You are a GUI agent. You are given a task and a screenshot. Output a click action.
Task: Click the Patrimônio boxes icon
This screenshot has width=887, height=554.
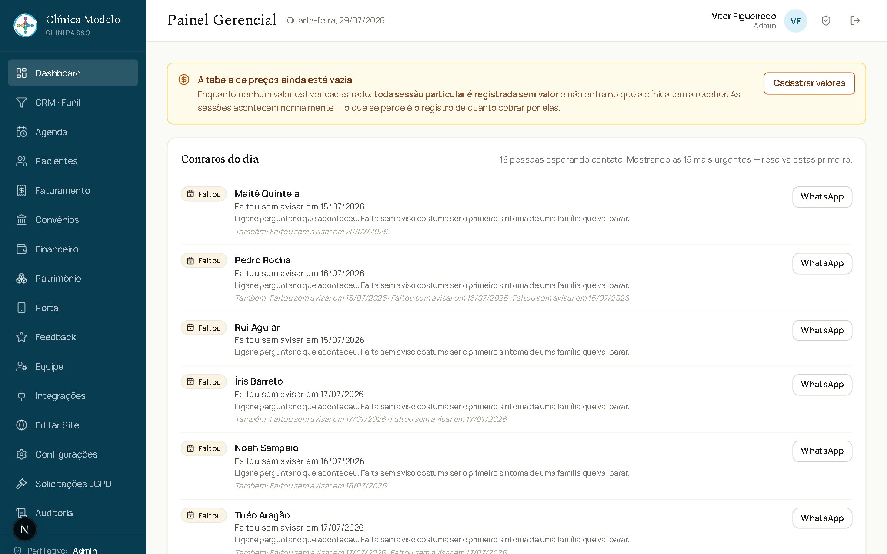(21, 279)
